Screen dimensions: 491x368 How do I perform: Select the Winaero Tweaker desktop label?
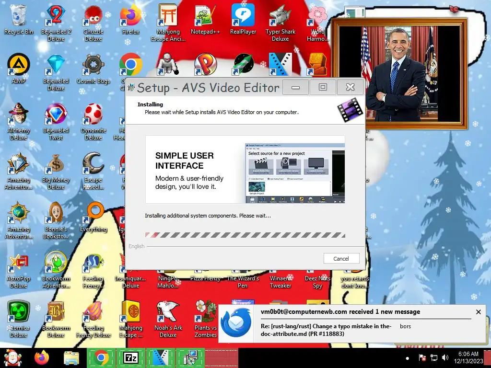click(280, 282)
